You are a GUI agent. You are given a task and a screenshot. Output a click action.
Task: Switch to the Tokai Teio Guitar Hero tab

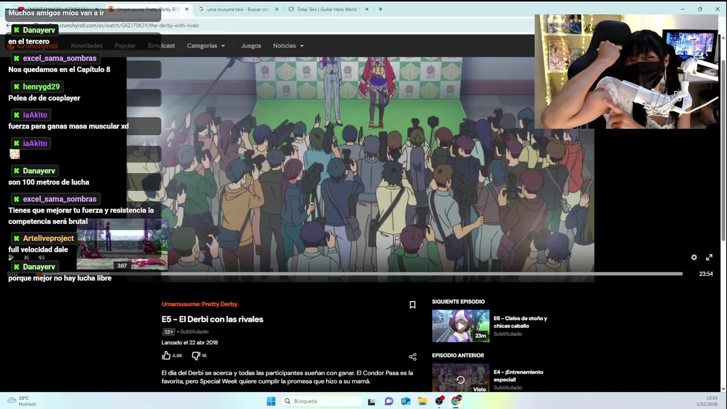point(327,9)
